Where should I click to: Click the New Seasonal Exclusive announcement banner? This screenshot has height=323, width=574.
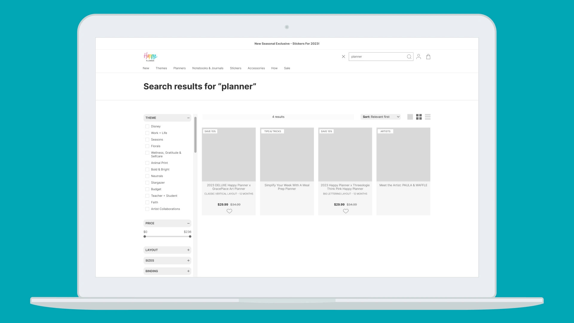pyautogui.click(x=287, y=44)
